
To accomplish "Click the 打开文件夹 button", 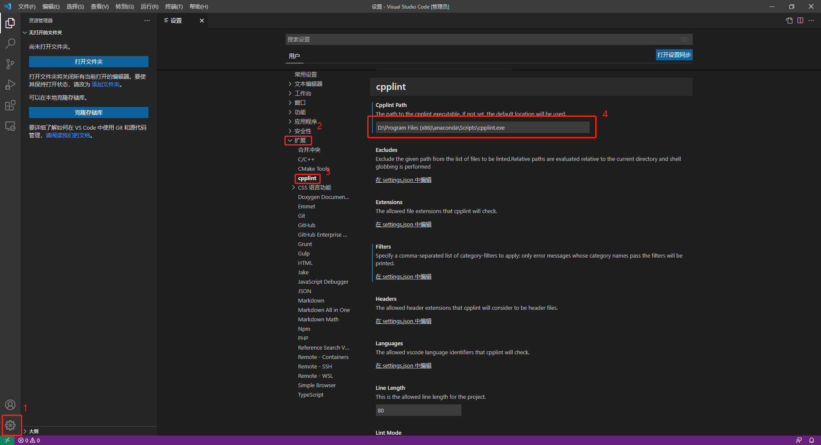I will (89, 62).
